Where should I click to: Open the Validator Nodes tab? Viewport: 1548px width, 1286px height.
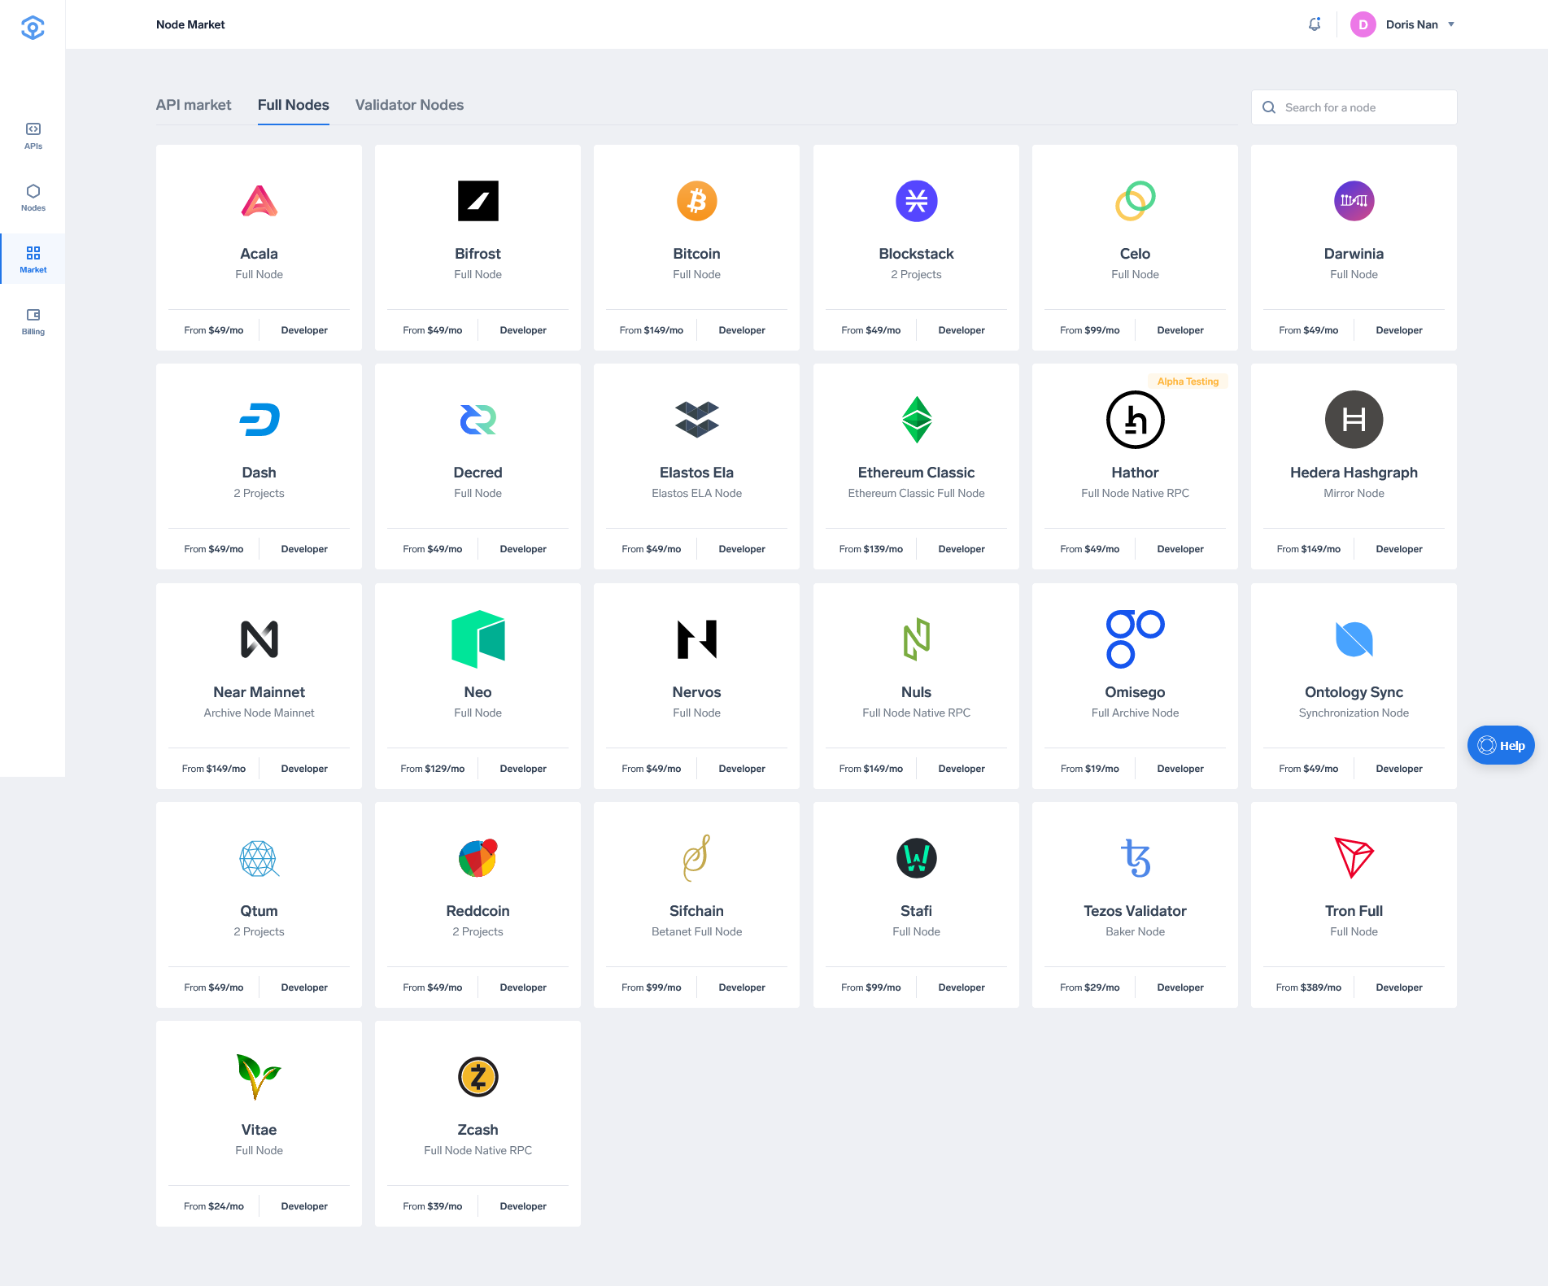(x=408, y=105)
